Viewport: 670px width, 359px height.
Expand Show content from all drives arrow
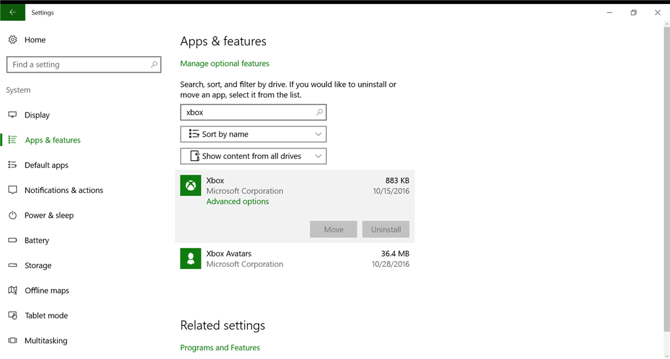(319, 156)
